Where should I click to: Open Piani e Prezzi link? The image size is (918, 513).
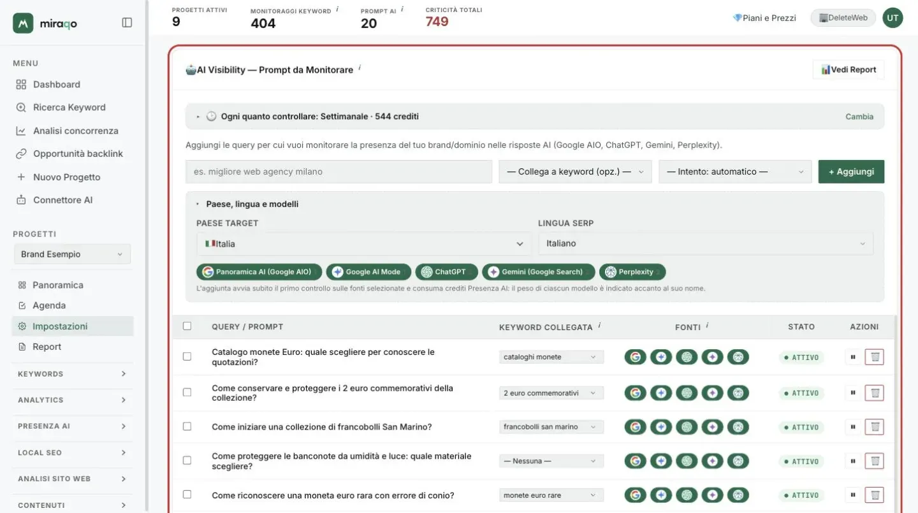(764, 18)
